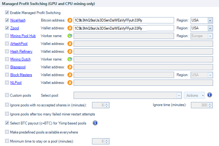Click the Bitcoin icon in the Block Masters row
Screen dimensions: 219x146
coord(70,75)
